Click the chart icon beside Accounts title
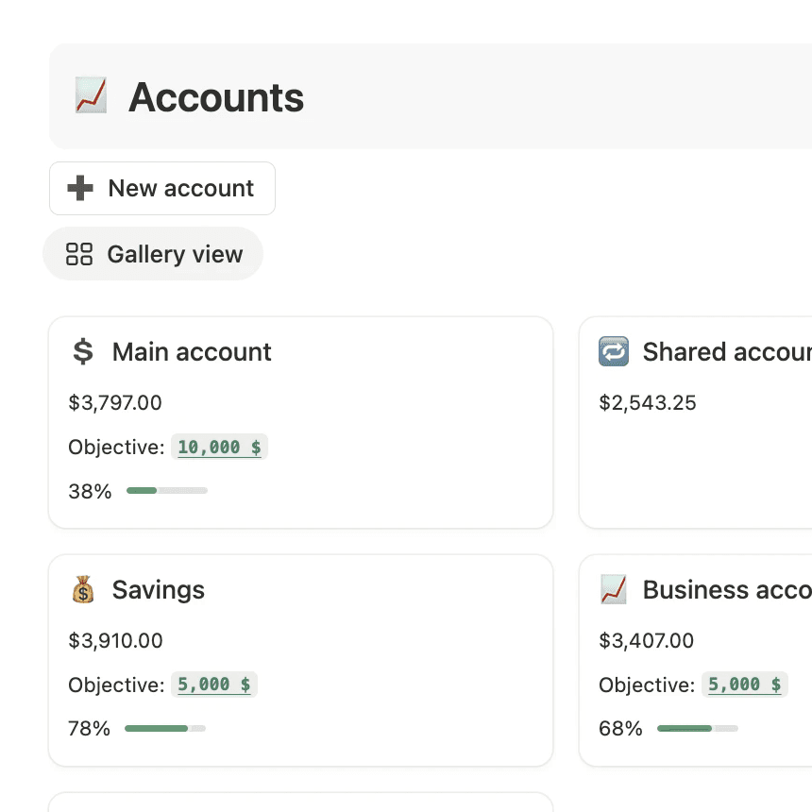 (92, 95)
